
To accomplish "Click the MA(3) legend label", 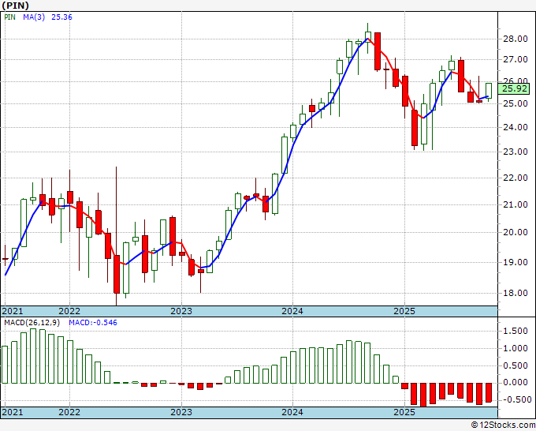I will [x=34, y=17].
